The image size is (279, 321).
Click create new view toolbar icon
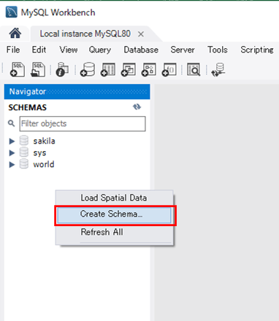129,70
